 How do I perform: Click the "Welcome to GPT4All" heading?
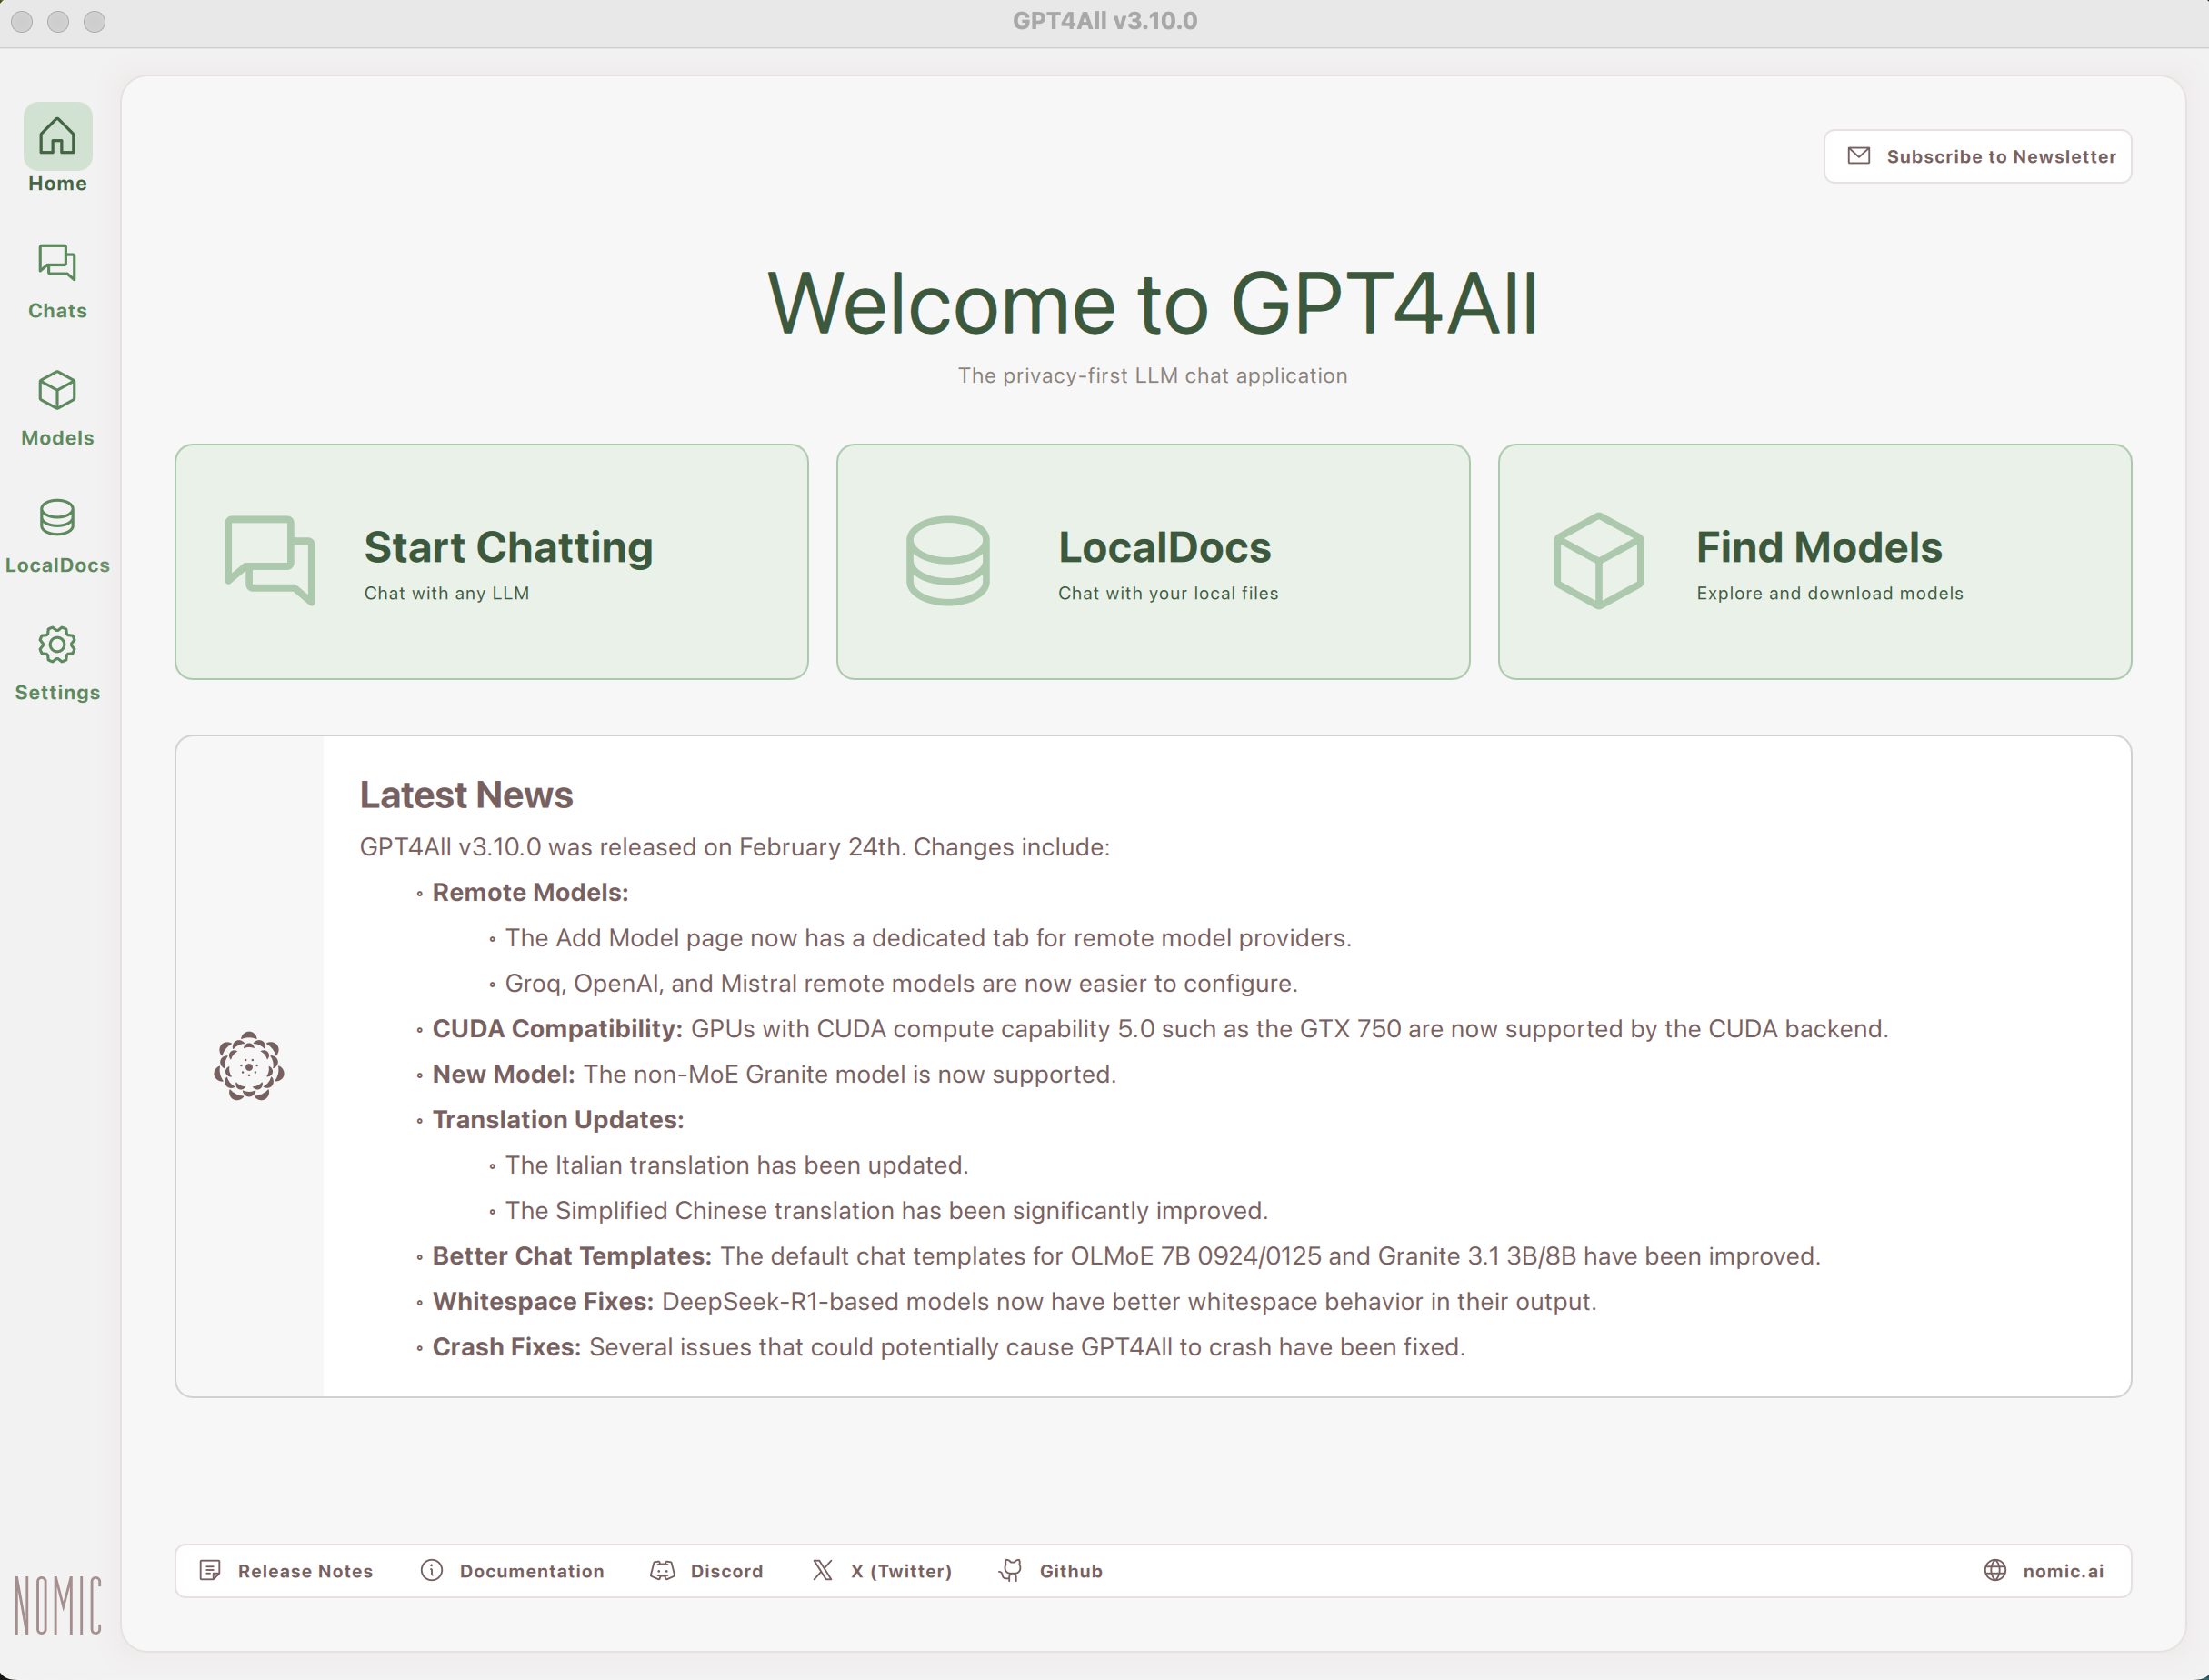(x=1153, y=303)
